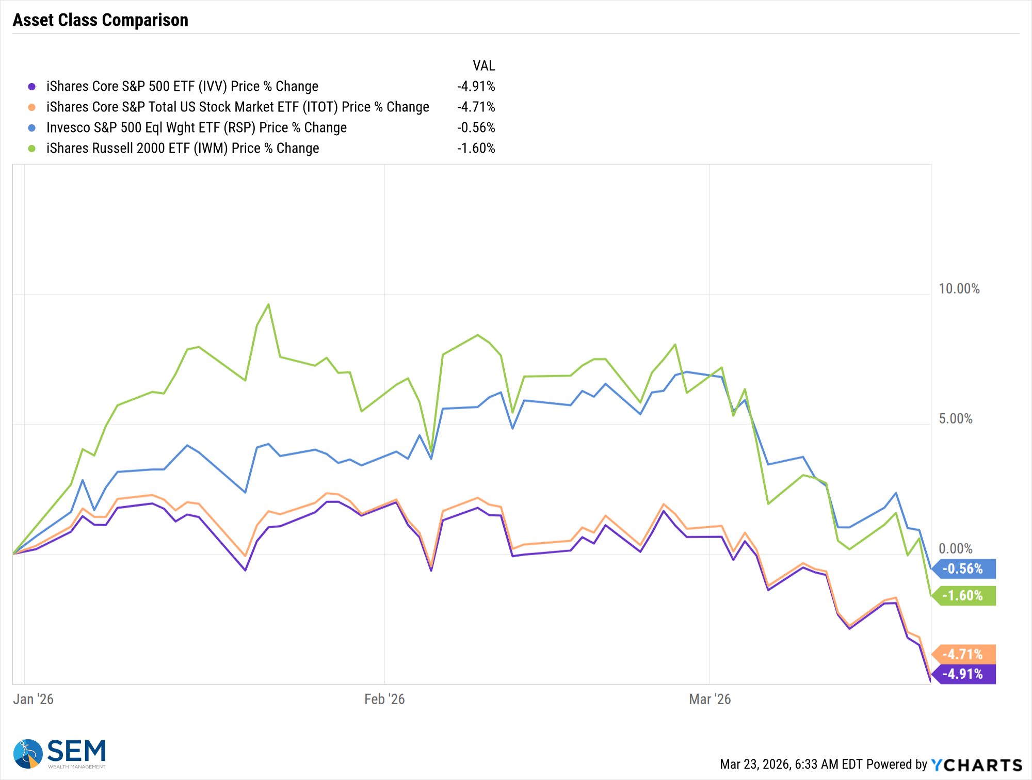This screenshot has height=780, width=1032.
Task: Click the blue RSP legend dot
Action: point(32,128)
